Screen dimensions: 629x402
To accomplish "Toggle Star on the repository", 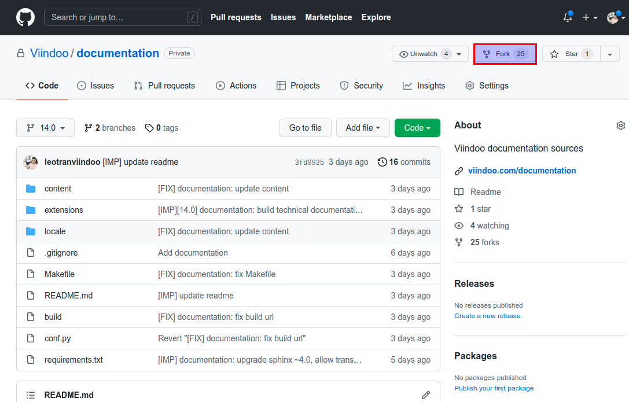I will [571, 54].
